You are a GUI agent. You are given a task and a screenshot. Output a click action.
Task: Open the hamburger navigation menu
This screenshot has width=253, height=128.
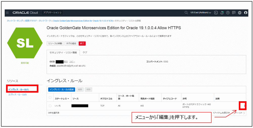point(7,13)
